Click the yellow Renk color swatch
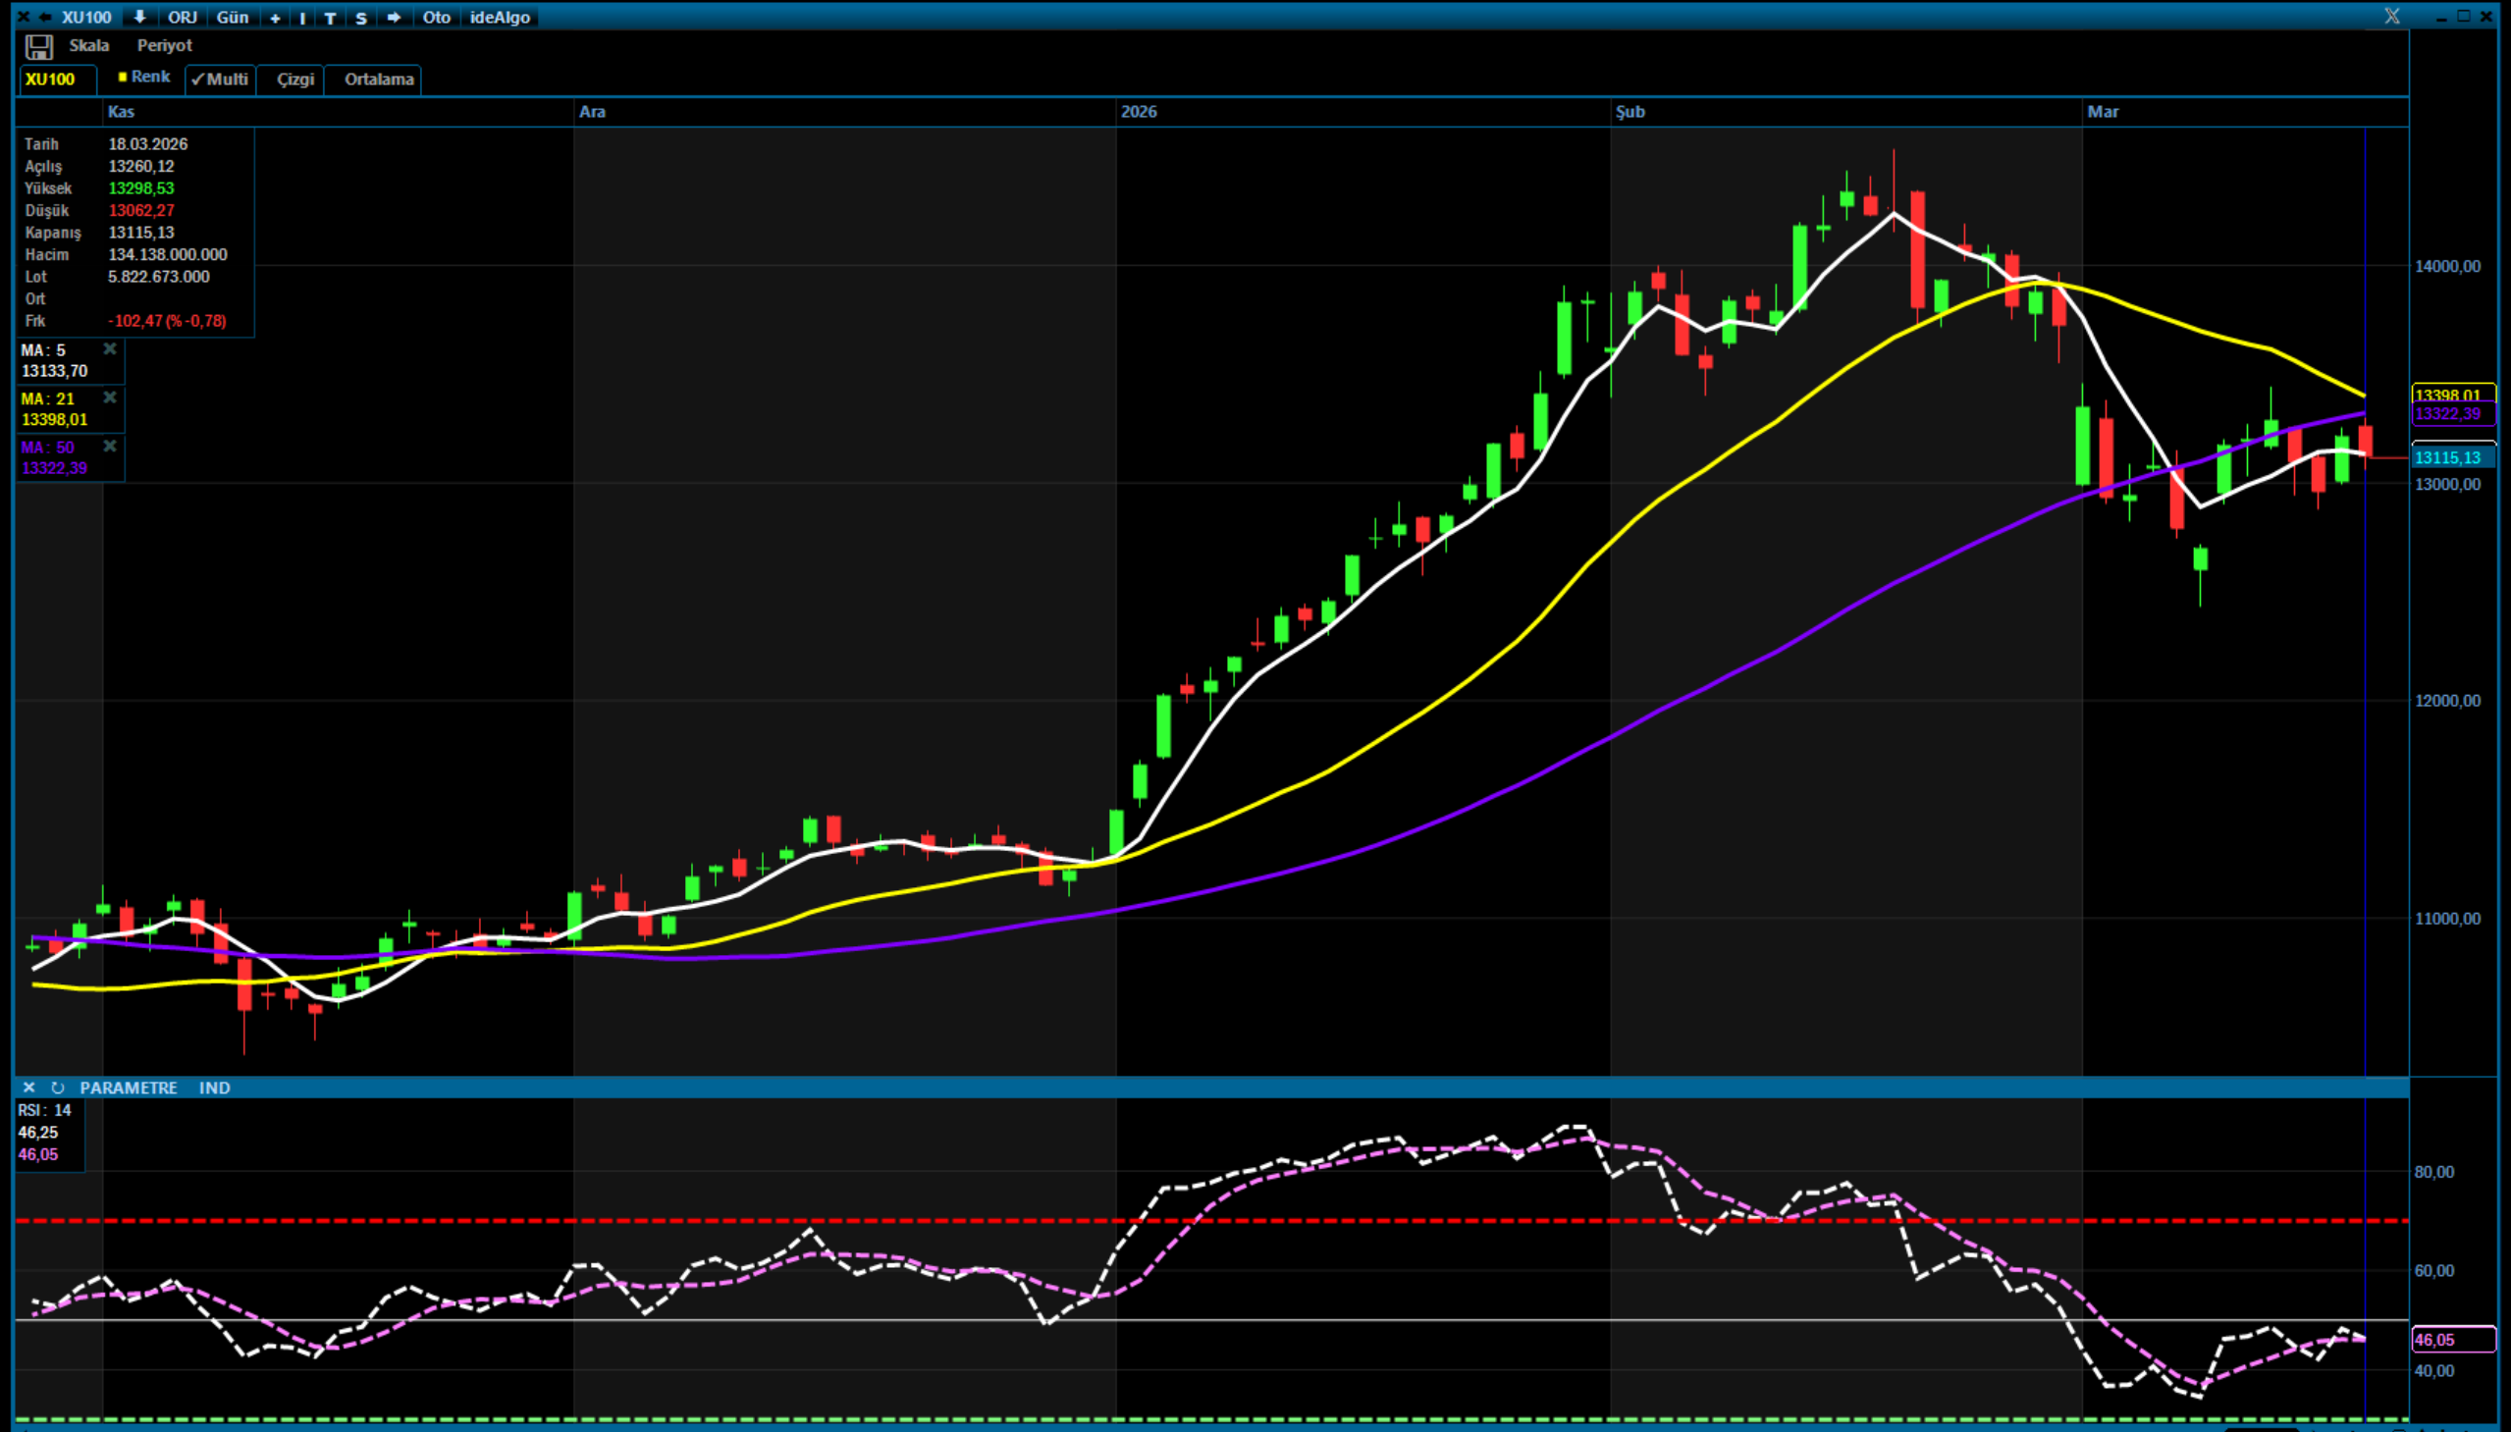 pos(123,77)
